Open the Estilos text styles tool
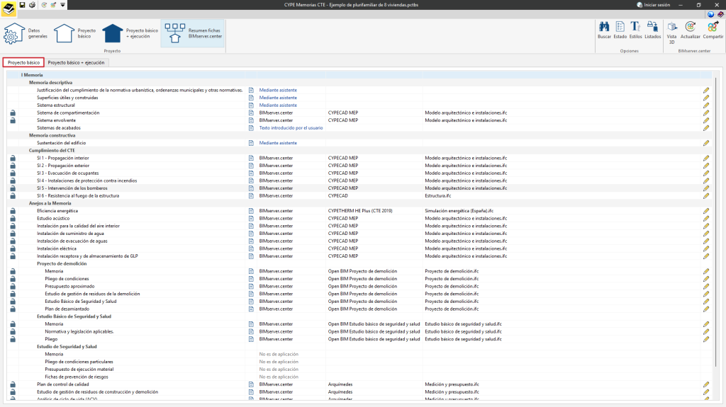The image size is (726, 407). click(635, 30)
